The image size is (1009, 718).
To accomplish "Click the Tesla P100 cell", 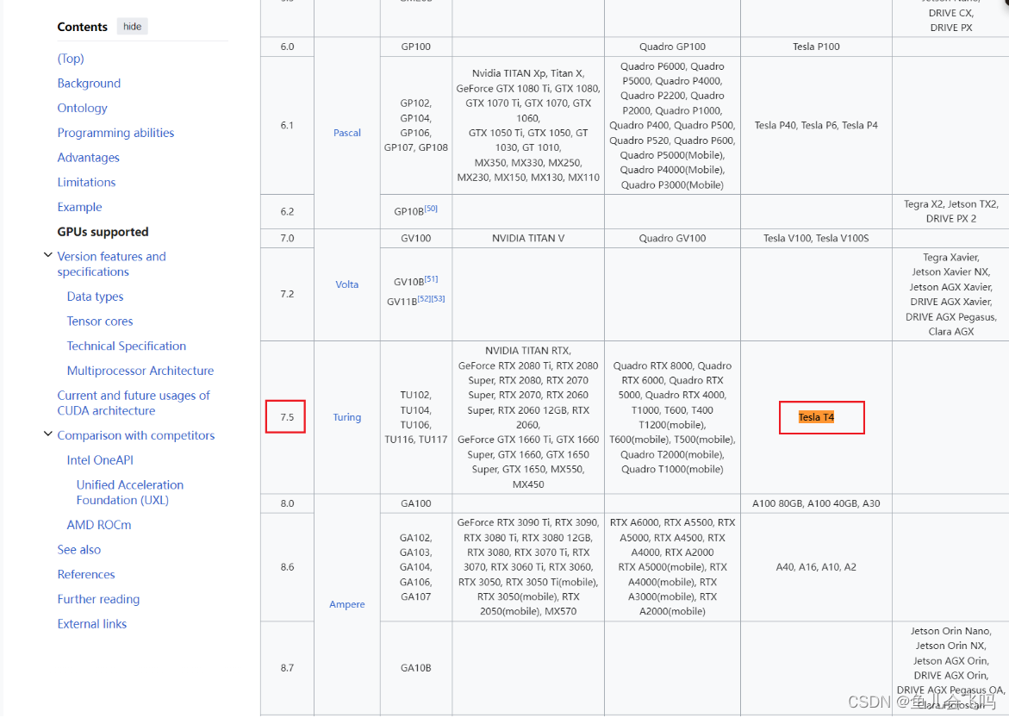I will tap(816, 47).
